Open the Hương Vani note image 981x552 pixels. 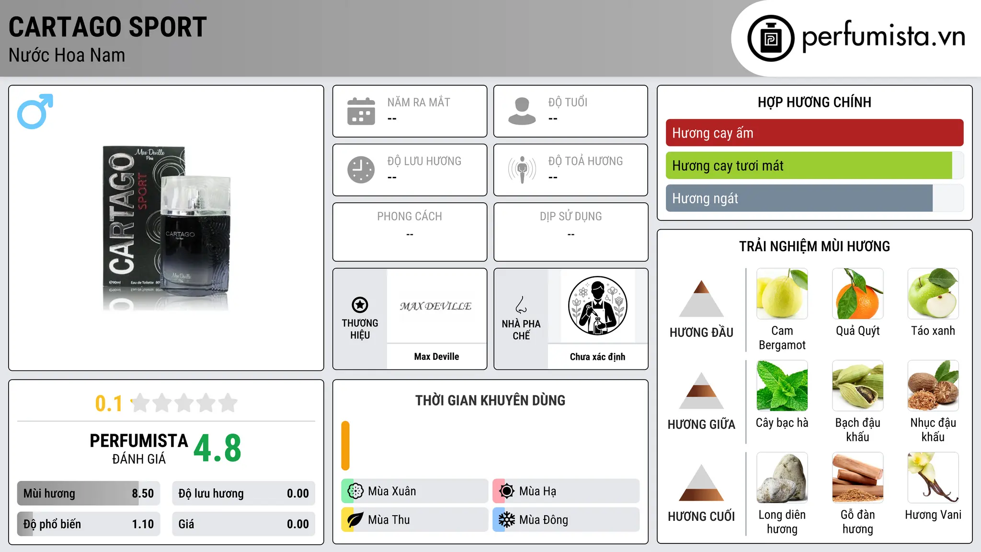(933, 478)
